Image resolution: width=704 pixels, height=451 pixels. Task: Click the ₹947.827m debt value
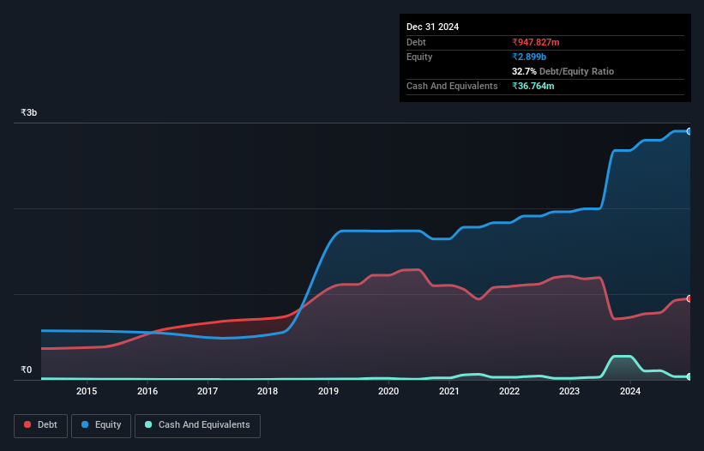(536, 42)
